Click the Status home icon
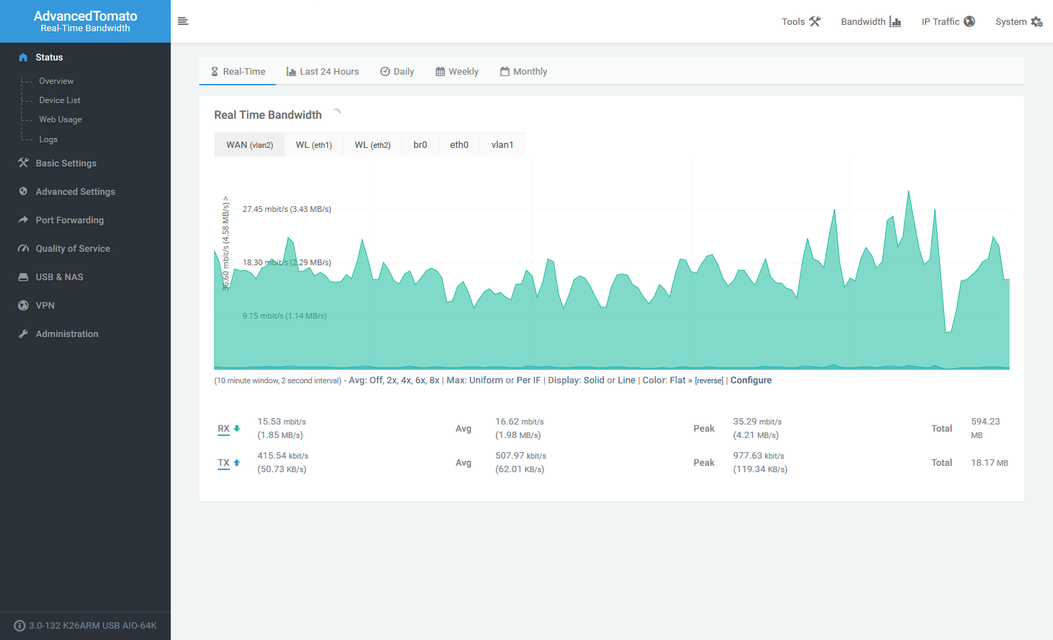Screen dimensions: 1053x640 click(x=23, y=57)
